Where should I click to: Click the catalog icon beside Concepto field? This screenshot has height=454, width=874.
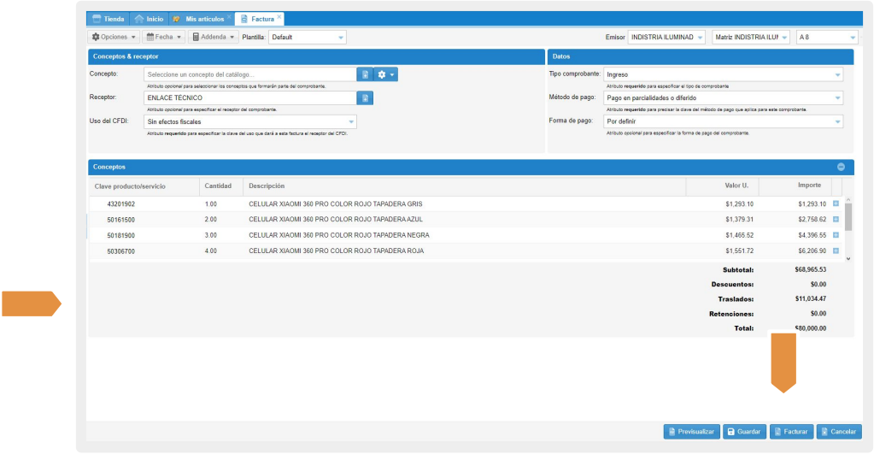(x=365, y=75)
